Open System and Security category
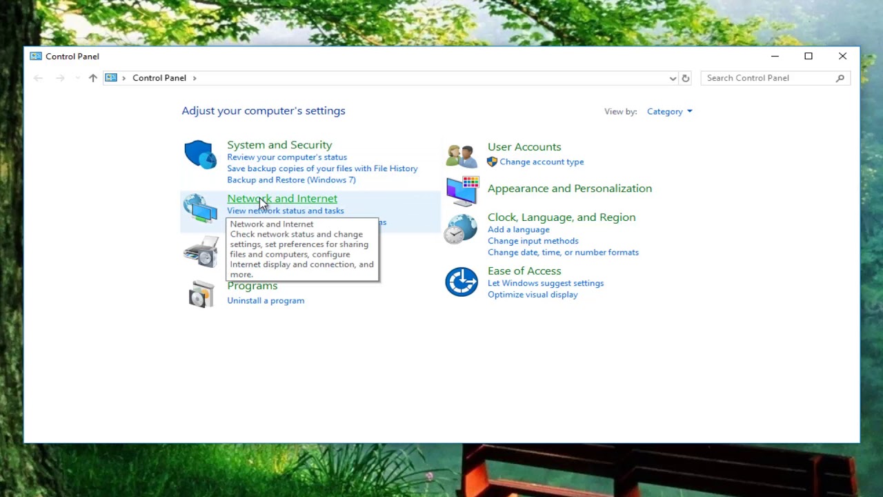The image size is (883, 497). point(279,145)
